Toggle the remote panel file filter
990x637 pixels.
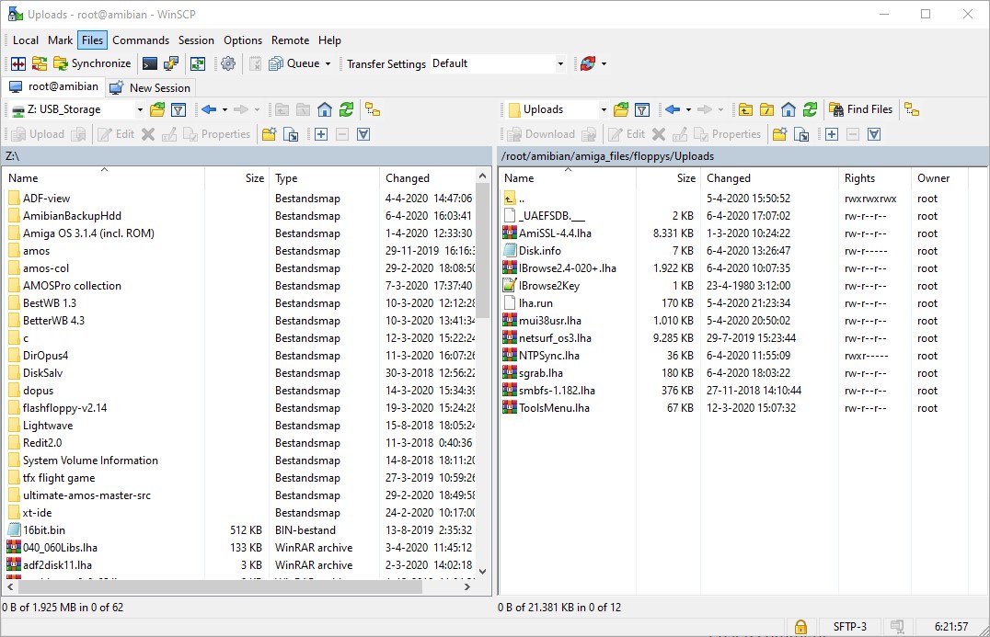click(x=642, y=109)
